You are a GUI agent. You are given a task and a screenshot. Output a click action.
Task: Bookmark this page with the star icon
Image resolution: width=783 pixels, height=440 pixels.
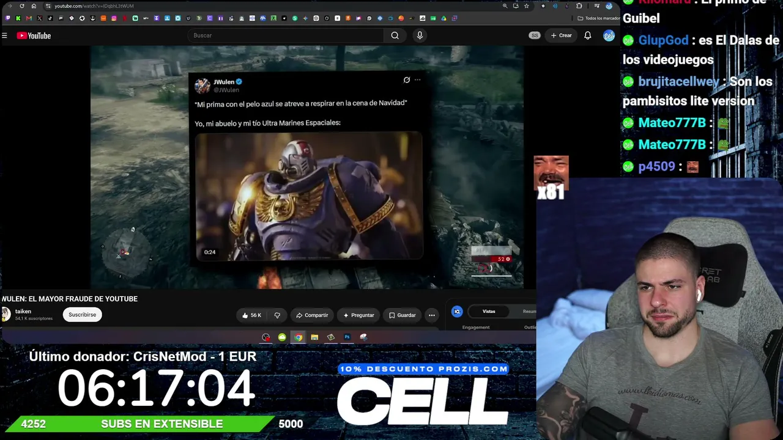click(526, 6)
